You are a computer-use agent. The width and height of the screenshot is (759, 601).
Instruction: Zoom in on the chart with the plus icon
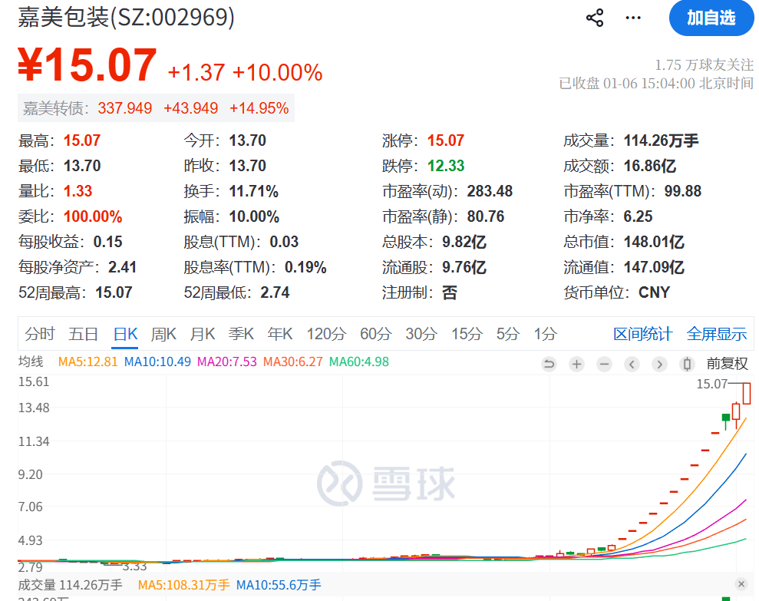576,365
